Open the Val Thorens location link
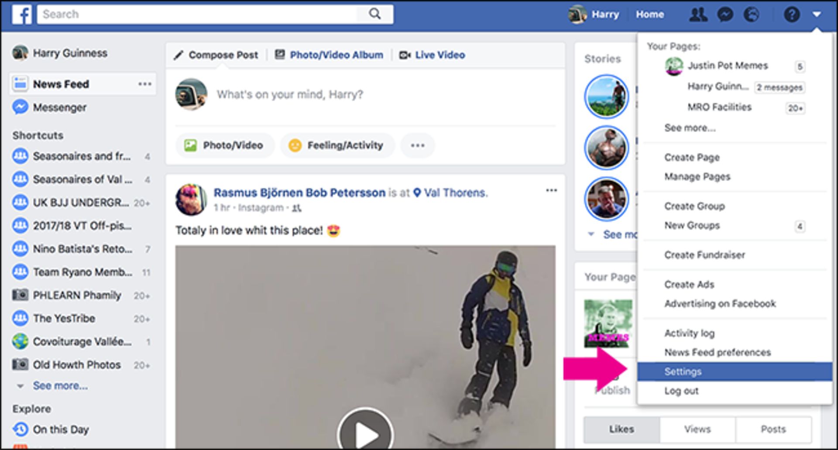The height and width of the screenshot is (450, 838). pyautogui.click(x=455, y=193)
